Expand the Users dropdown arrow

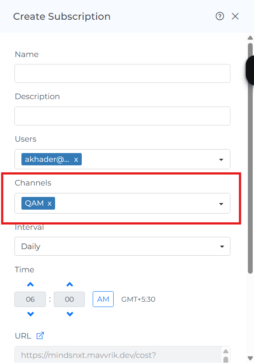pos(221,160)
